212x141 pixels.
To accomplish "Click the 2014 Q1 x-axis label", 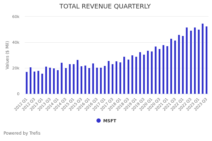I will (x=51, y=104).
